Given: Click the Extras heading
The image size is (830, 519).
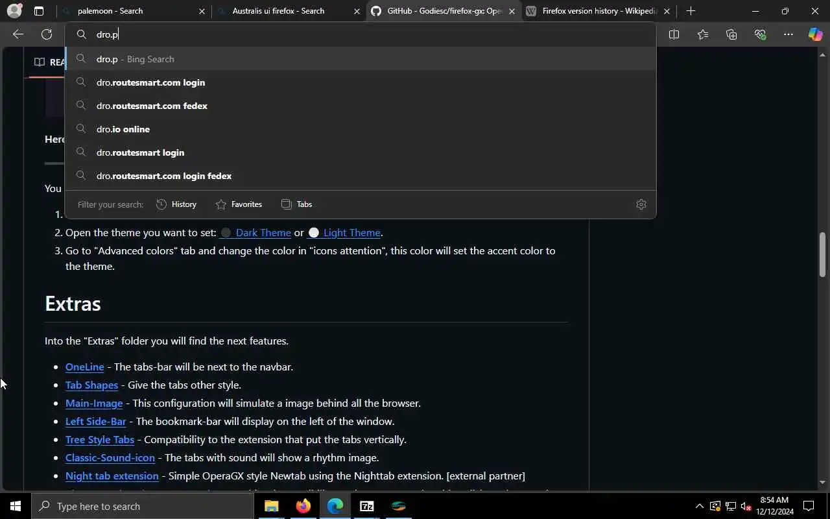Looking at the screenshot, I should (73, 304).
